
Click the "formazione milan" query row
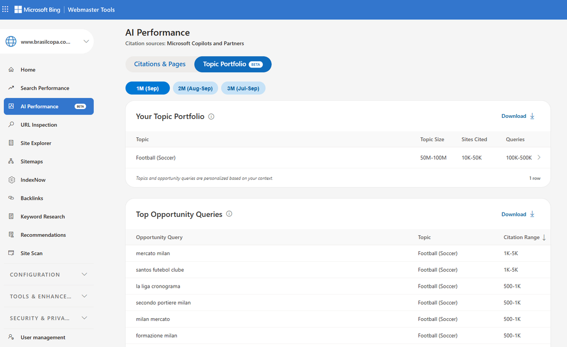pos(338,335)
